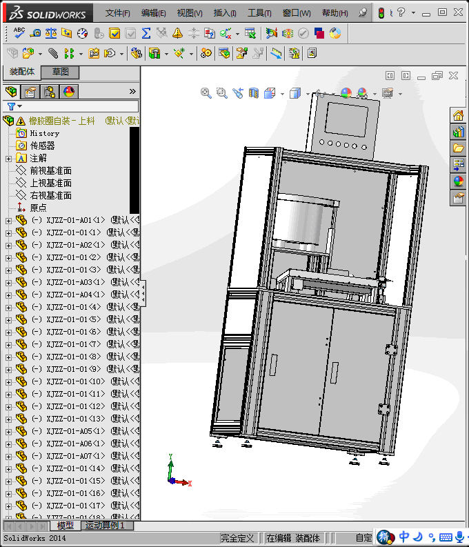Open the View Settings dropdown arrow
The height and width of the screenshot is (547, 469).
[x=400, y=94]
